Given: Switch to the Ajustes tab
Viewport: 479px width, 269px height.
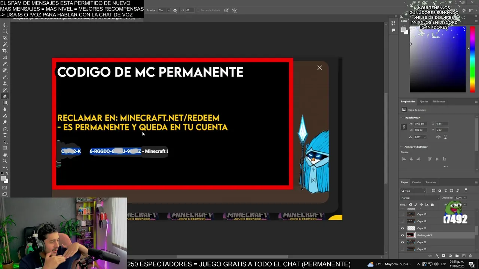Looking at the screenshot, I should [x=424, y=102].
